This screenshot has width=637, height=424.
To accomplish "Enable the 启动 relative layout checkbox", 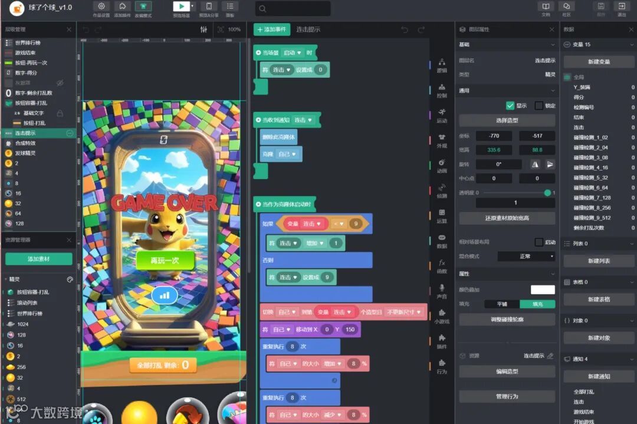I will tap(539, 242).
